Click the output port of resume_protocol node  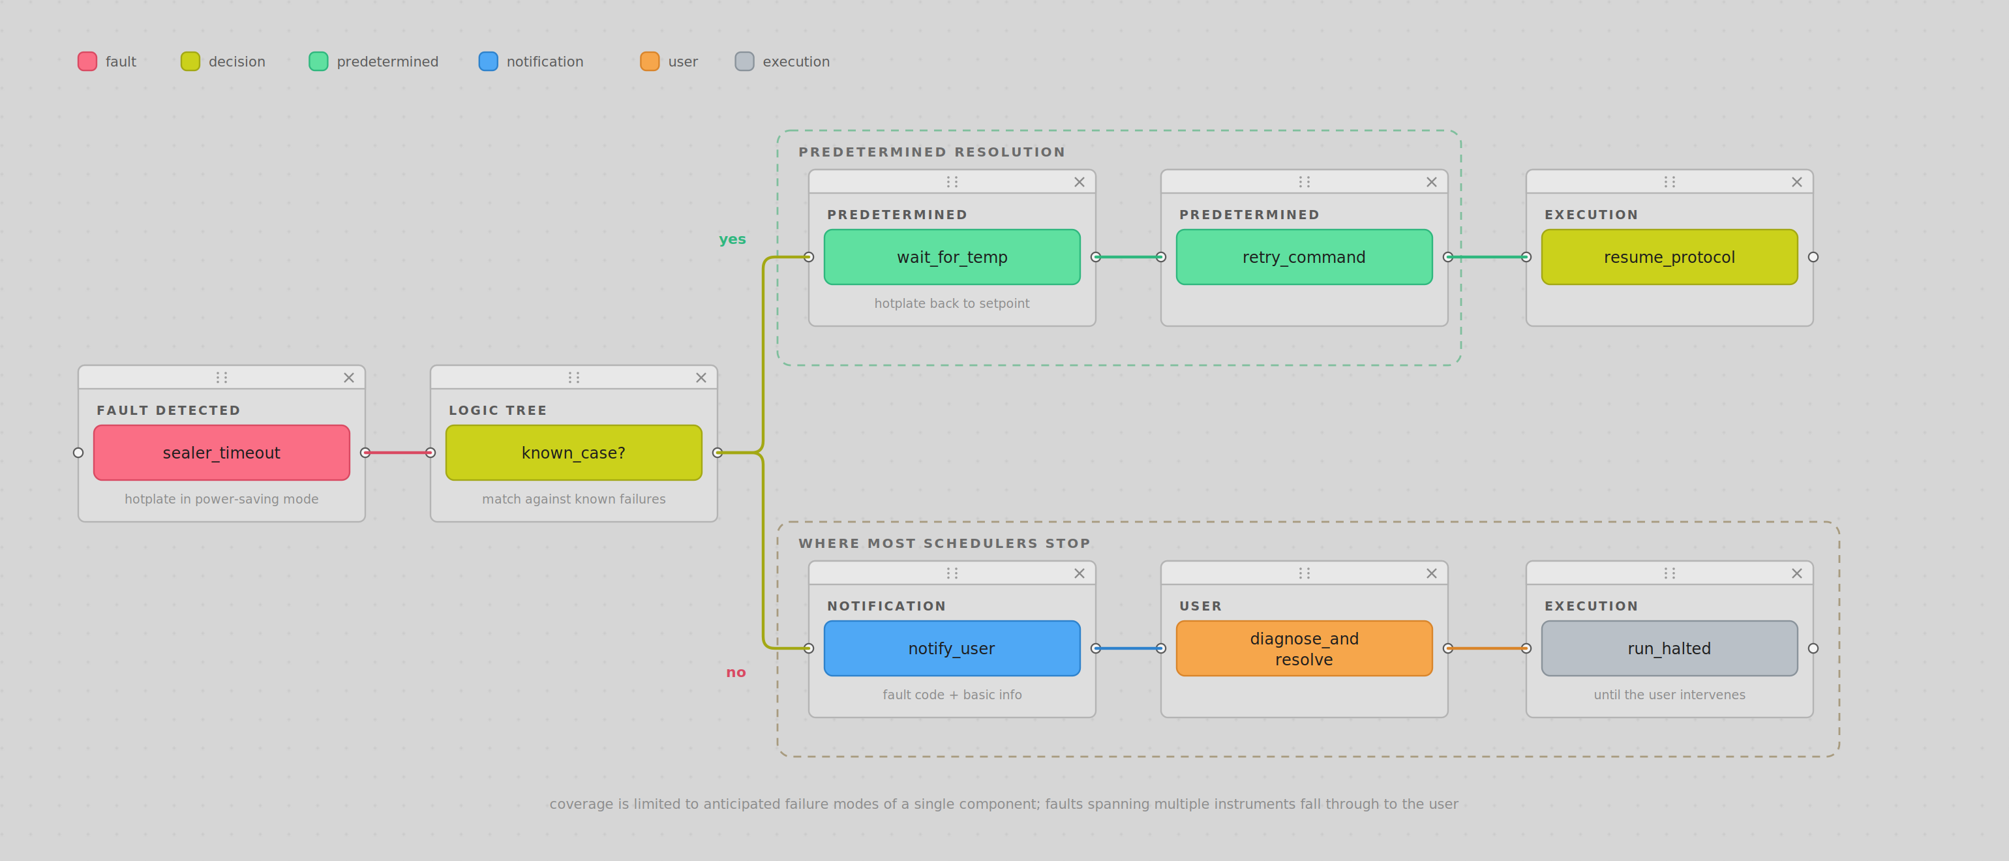coord(1813,256)
